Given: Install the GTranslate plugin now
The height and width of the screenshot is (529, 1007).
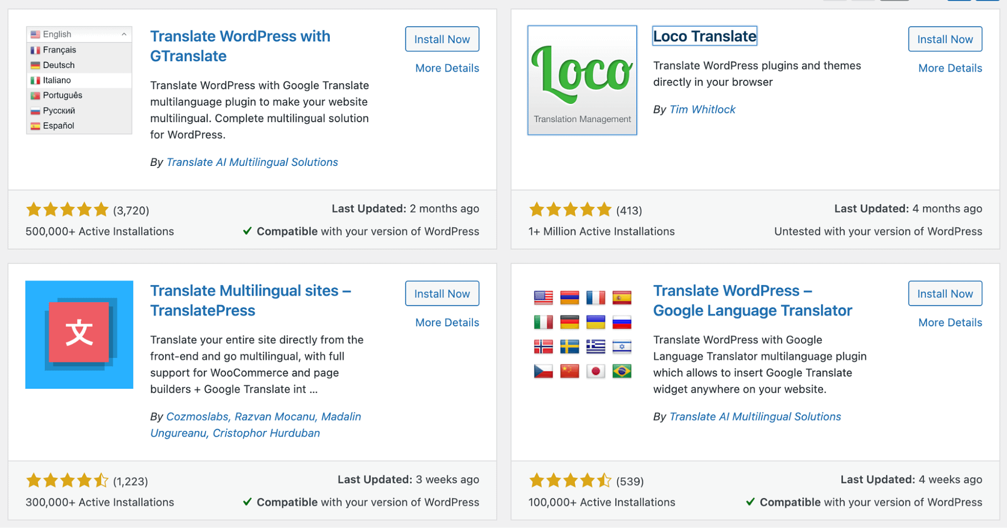Looking at the screenshot, I should (x=442, y=39).
